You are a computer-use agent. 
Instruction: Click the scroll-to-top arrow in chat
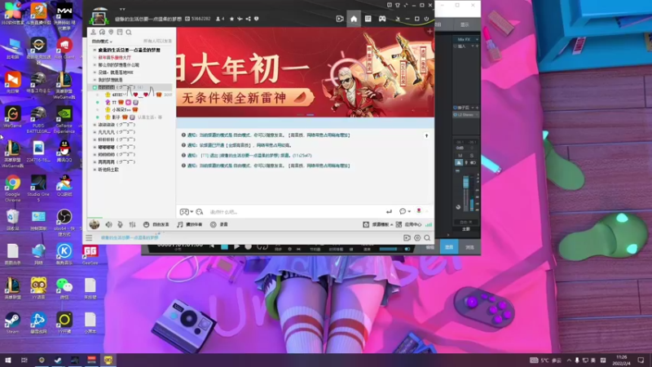click(426, 135)
